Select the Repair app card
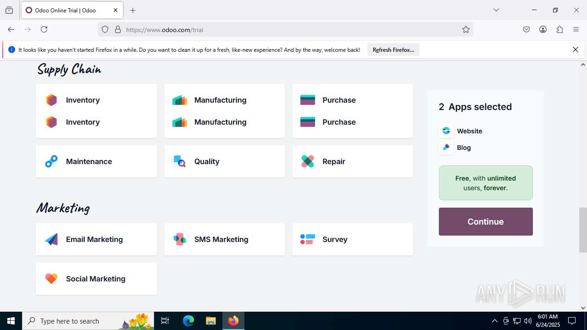The height and width of the screenshot is (330, 587). [353, 161]
